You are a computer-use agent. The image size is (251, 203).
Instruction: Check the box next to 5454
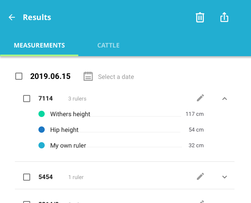pyautogui.click(x=27, y=177)
